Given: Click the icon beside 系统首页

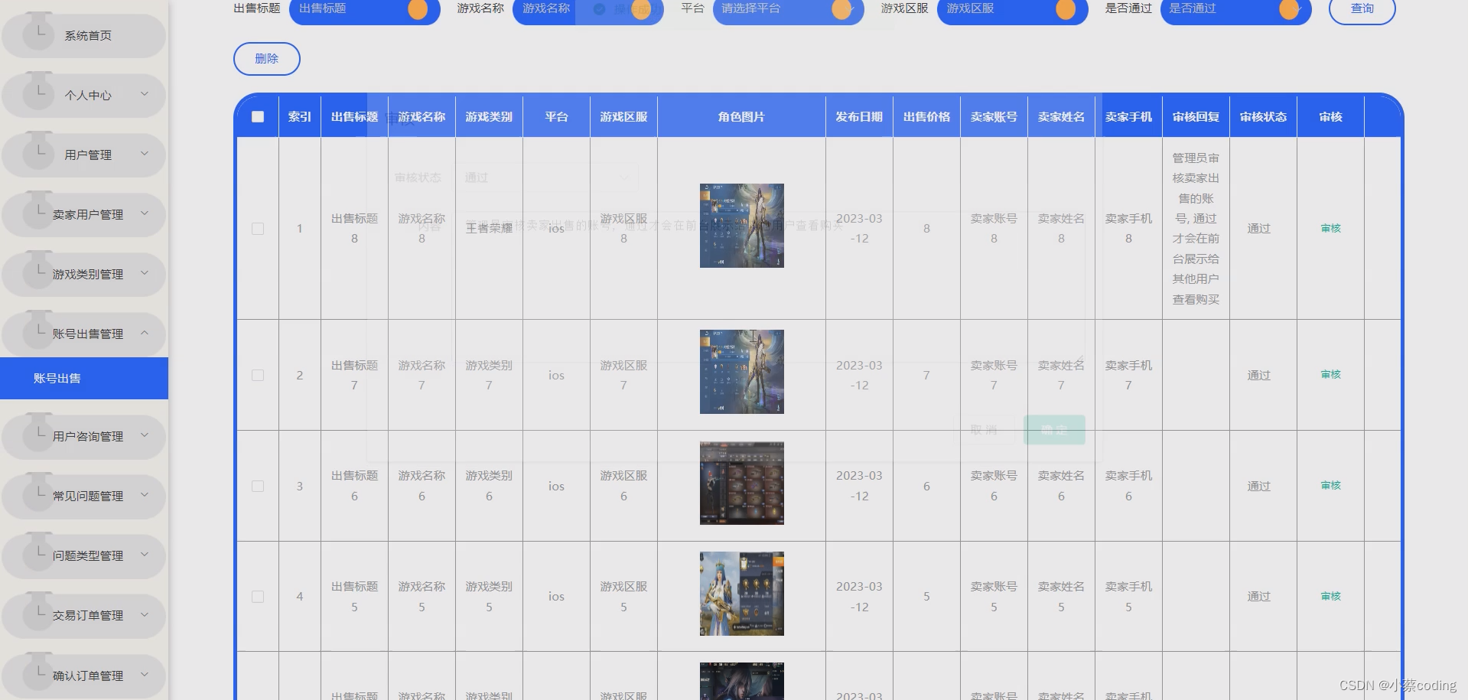Looking at the screenshot, I should click(x=38, y=31).
